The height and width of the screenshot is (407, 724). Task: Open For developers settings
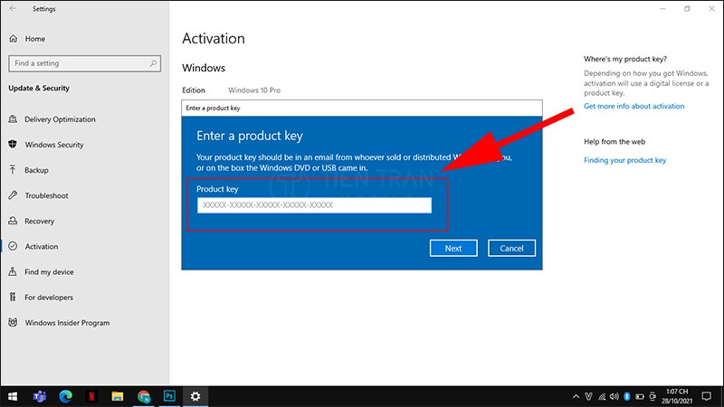(x=49, y=297)
